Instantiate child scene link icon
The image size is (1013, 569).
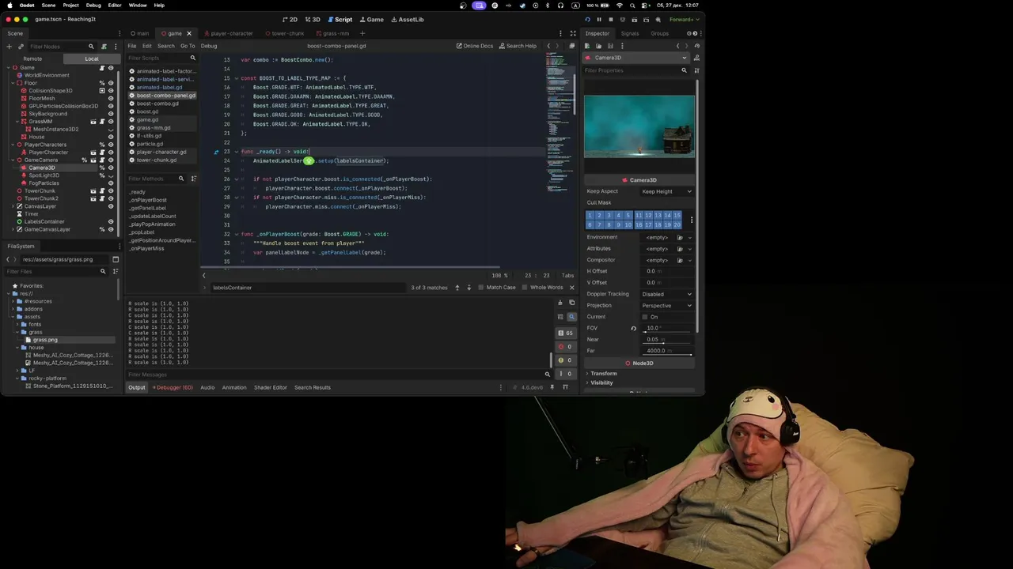[21, 47]
